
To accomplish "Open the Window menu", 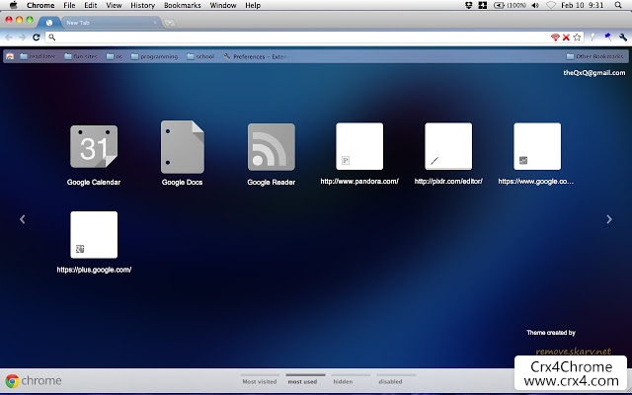I will pos(223,5).
